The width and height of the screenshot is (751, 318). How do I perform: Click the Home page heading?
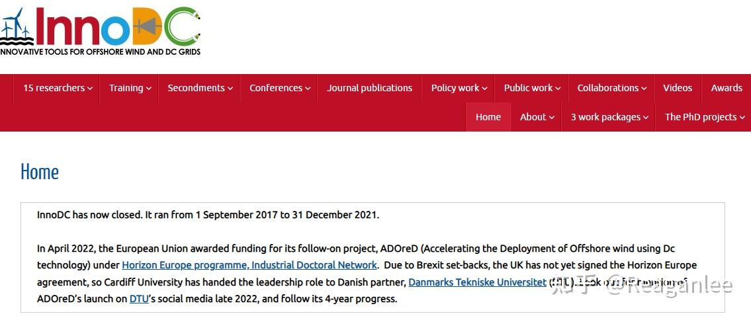click(x=40, y=173)
